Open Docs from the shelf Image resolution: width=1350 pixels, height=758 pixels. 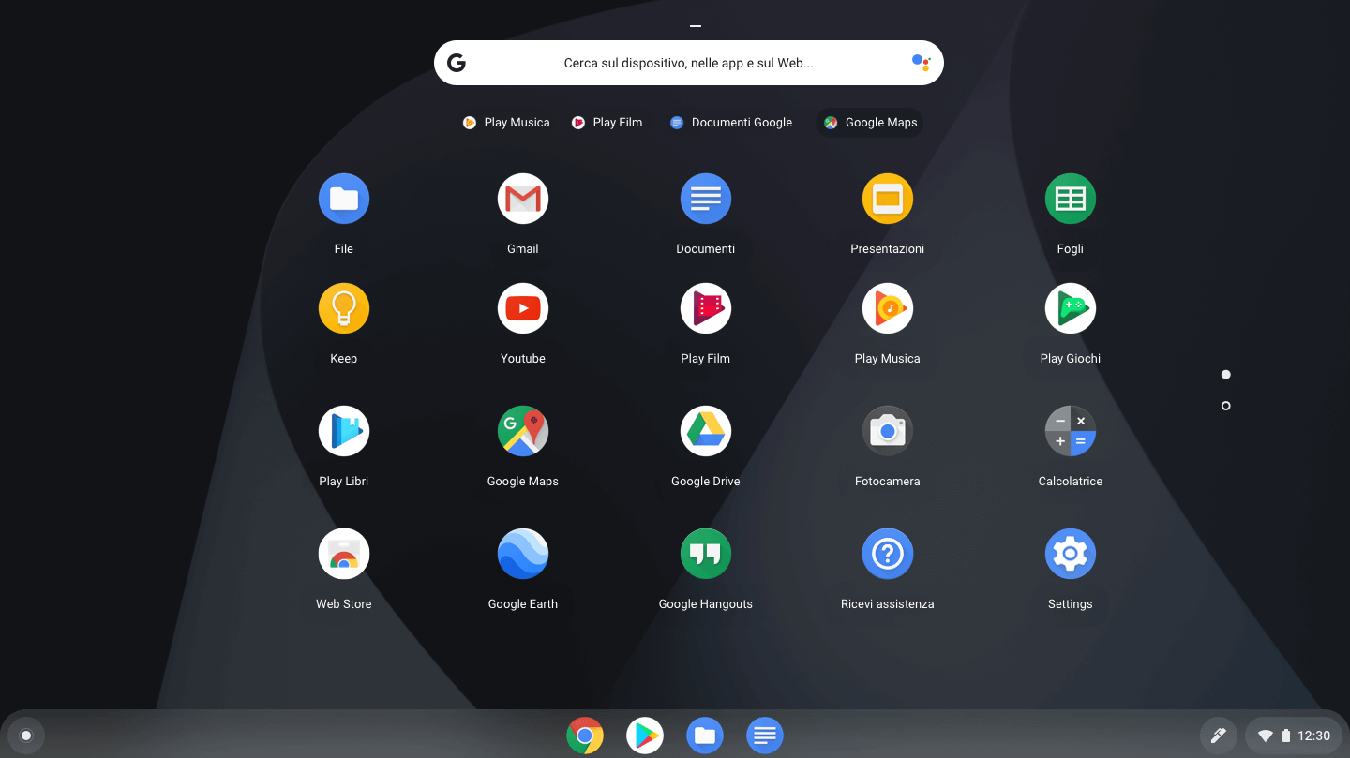[765, 736]
